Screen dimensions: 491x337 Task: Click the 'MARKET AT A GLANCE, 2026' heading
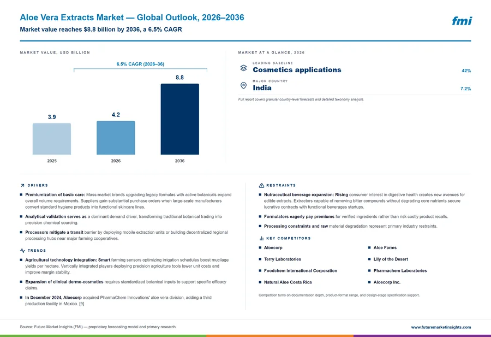pos(271,52)
